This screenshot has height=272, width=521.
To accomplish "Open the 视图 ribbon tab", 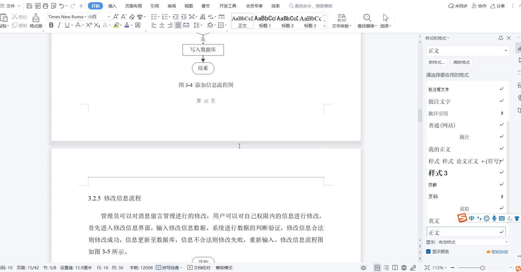I will pyautogui.click(x=189, y=6).
